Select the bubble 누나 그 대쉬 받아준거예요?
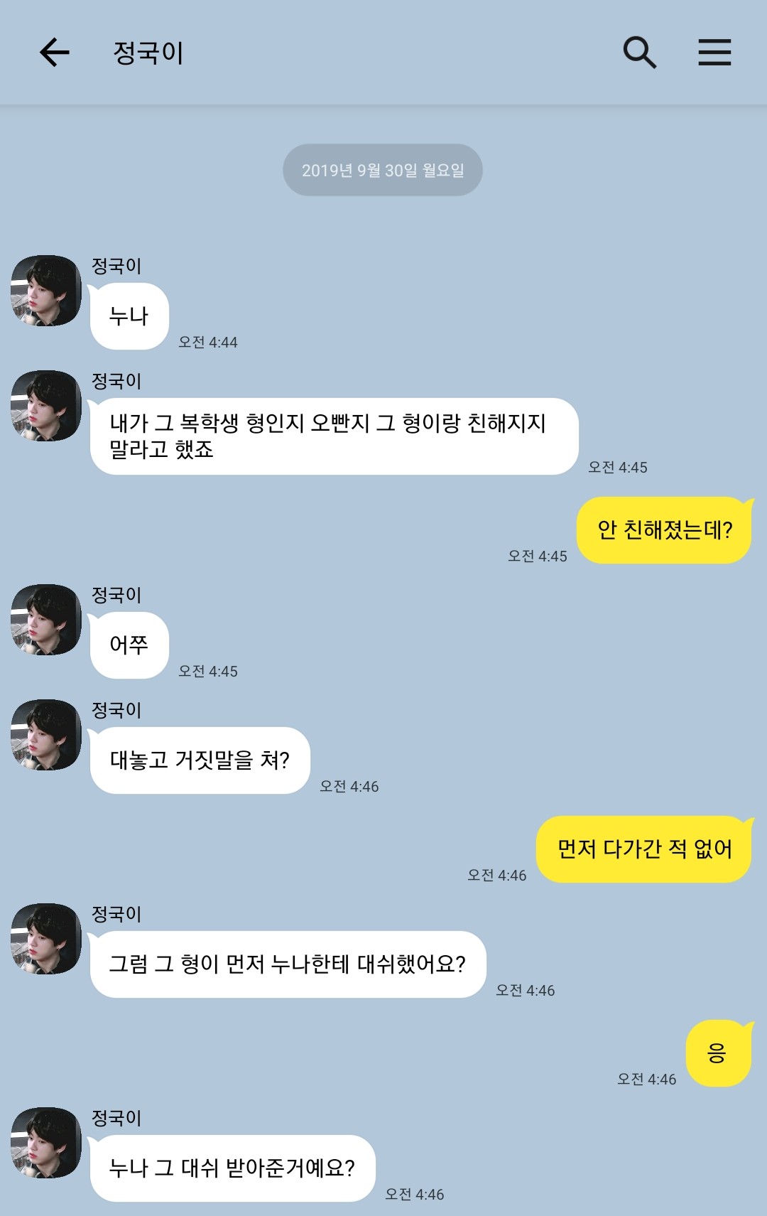Screen dimensions: 767x1216 (232, 1168)
